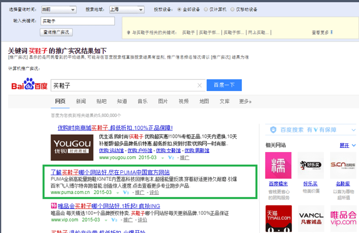Screen dimensions: 359x233
Task: Click the 好乐买 text link
Action: click(310, 184)
